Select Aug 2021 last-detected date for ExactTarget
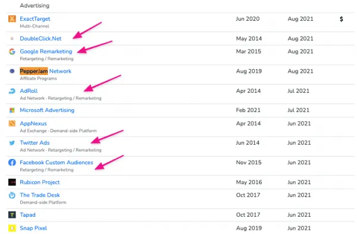The image size is (357, 234). (x=300, y=19)
